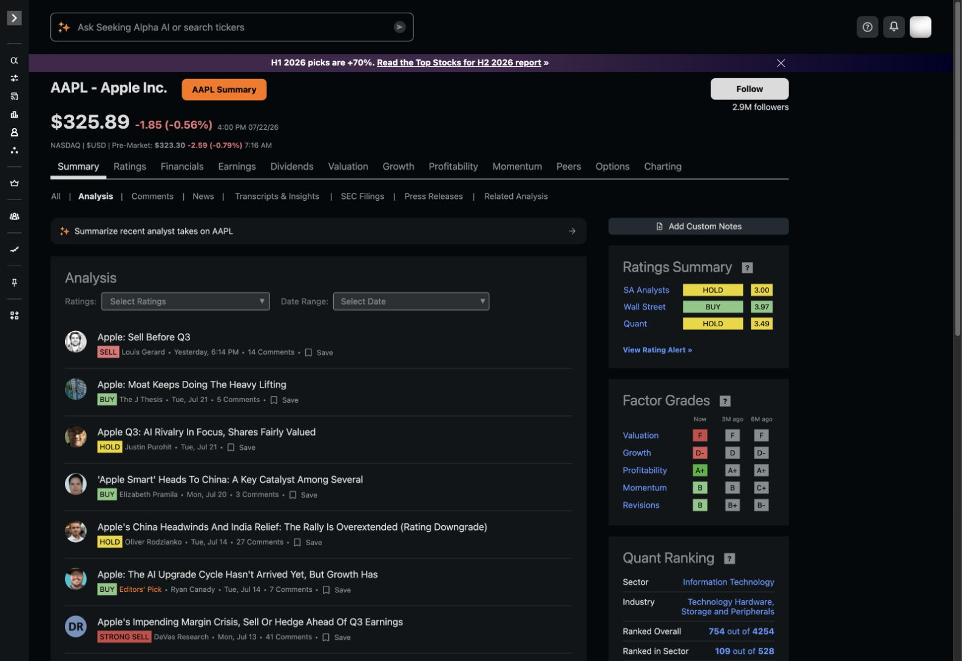
Task: Open the Top Stocks for H2 2026 report link
Action: click(459, 63)
